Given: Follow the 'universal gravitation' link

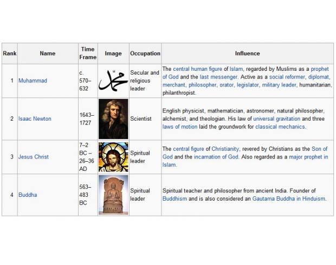Looking at the screenshot, I should [276, 118].
